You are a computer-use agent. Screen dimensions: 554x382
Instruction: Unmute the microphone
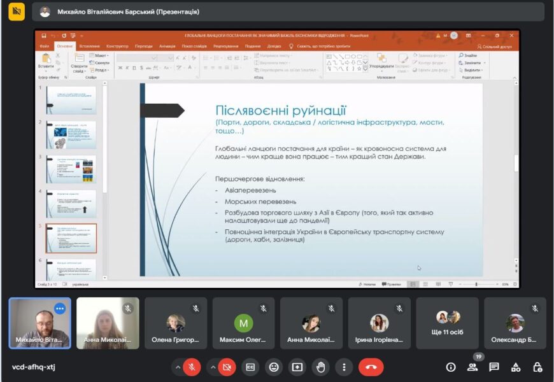coord(192,367)
